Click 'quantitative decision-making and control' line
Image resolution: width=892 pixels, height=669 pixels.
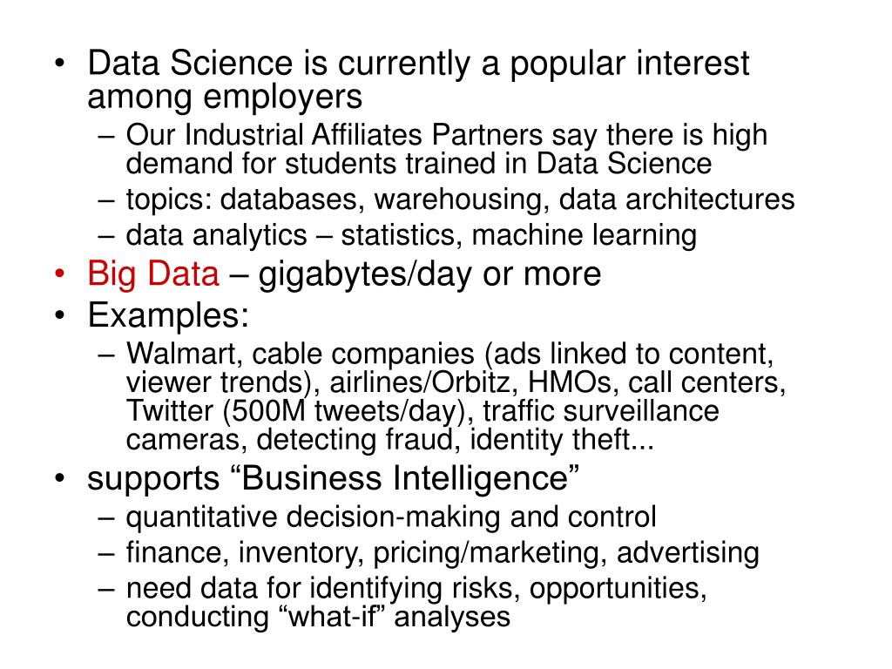point(391,517)
